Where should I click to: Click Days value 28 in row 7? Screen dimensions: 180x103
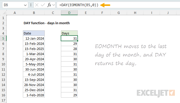[69, 49]
